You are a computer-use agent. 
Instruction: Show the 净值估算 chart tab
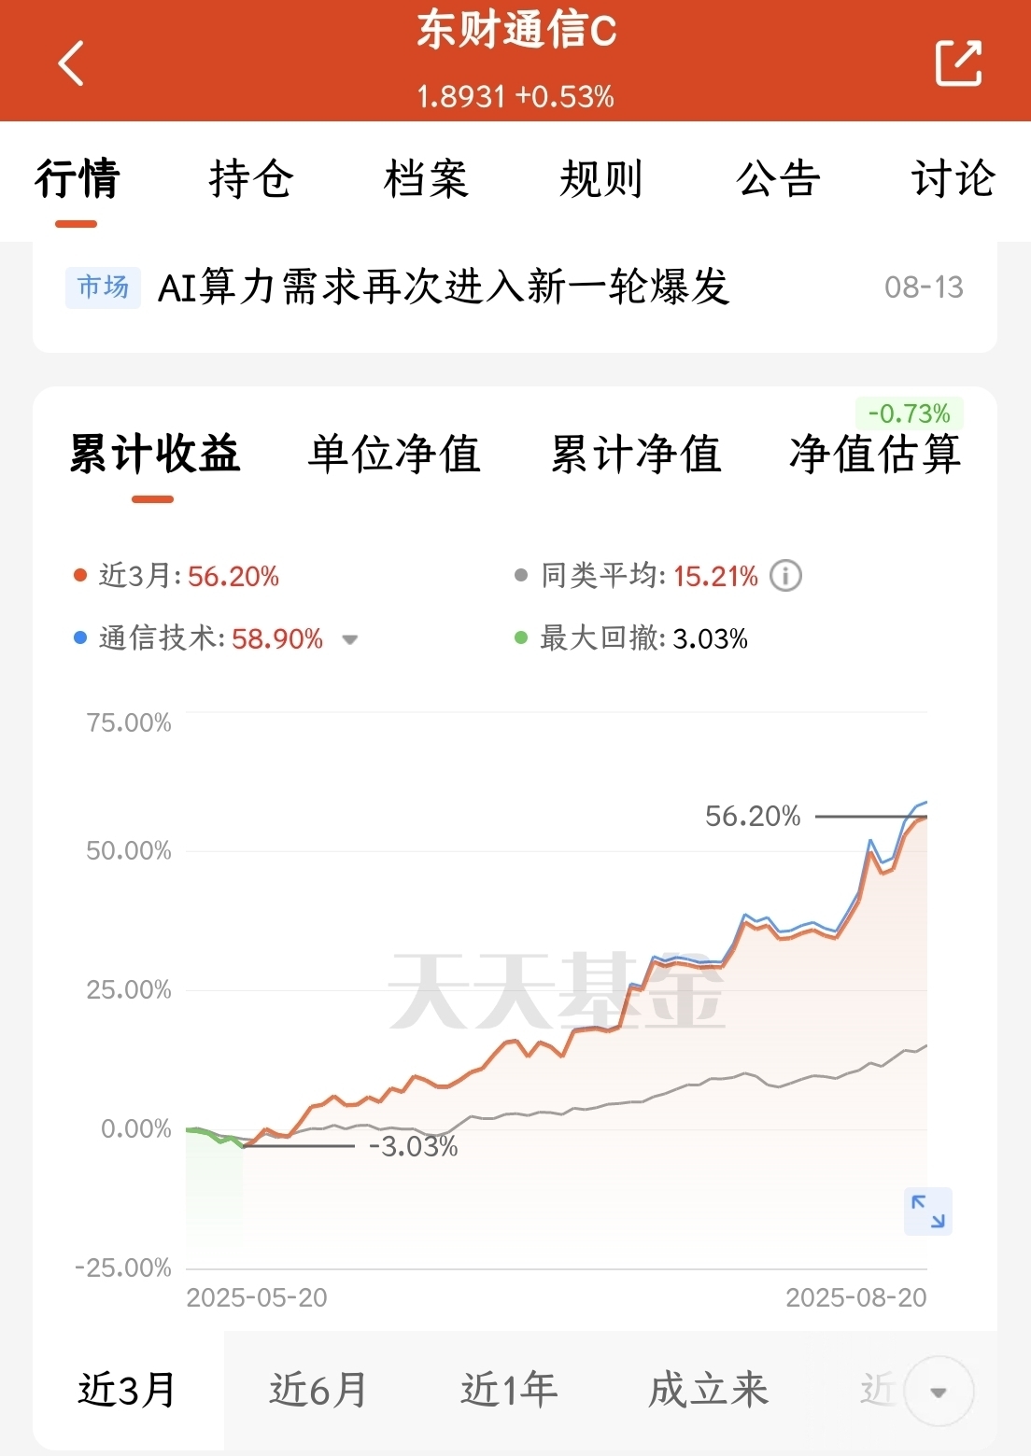point(875,455)
